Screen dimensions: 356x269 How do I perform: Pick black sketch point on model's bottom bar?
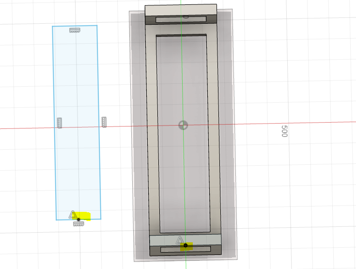186,245
